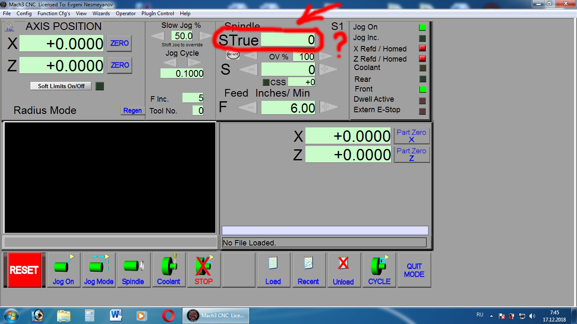Click the toolpath display area
This screenshot has width=577, height=324.
110,178
